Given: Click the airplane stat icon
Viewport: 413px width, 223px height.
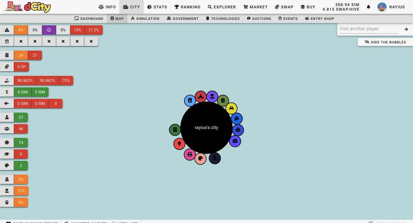Looking at the screenshot, I should 7,103.
